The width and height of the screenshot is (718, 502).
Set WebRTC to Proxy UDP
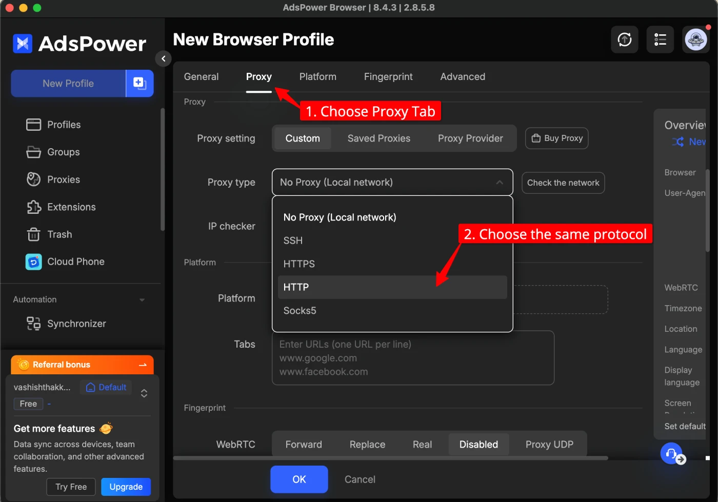click(549, 445)
